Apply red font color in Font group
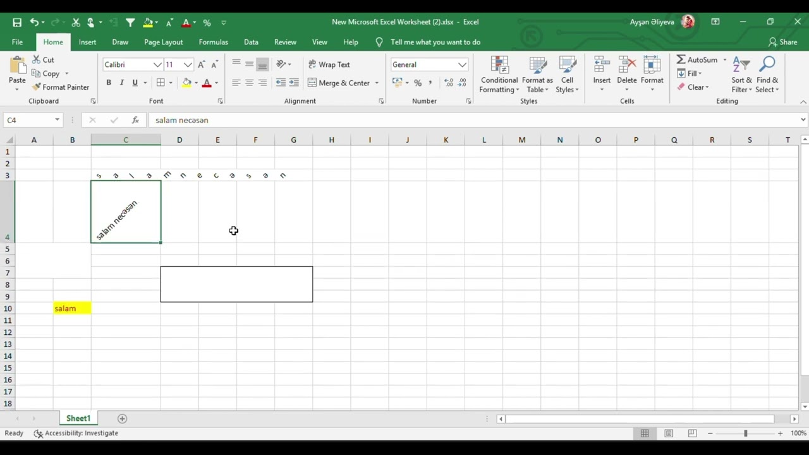The image size is (809, 455). point(206,83)
